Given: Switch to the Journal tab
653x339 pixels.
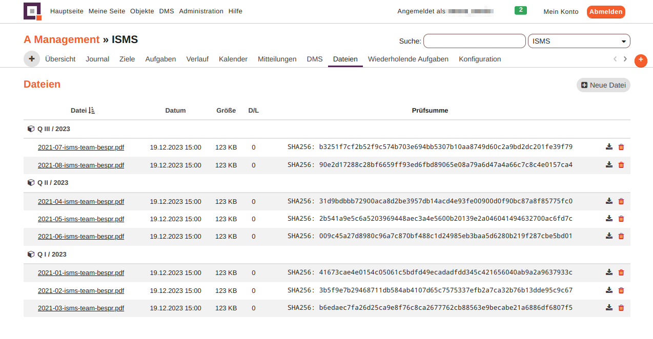Looking at the screenshot, I should (x=97, y=59).
